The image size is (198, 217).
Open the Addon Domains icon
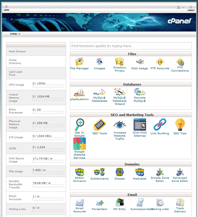click(79, 172)
